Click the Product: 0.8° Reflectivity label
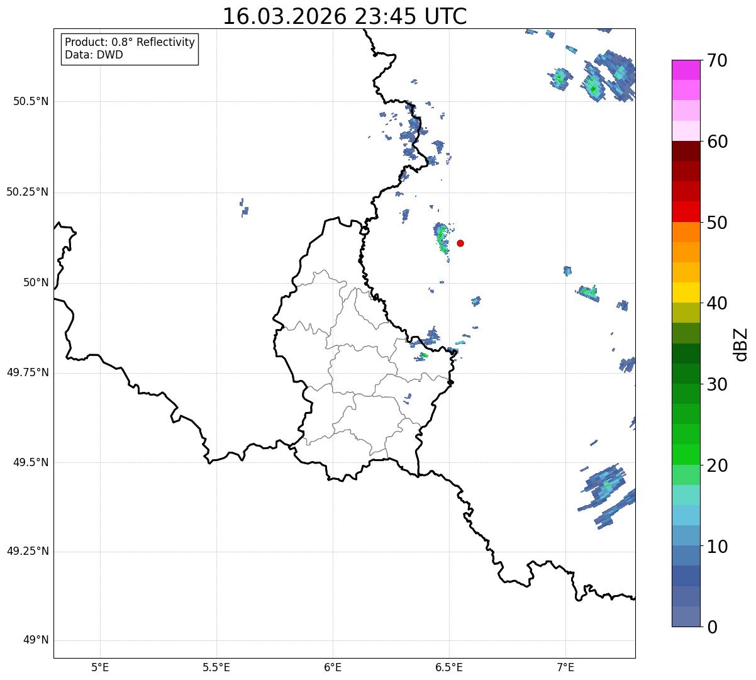The height and width of the screenshot is (680, 756). pos(130,42)
